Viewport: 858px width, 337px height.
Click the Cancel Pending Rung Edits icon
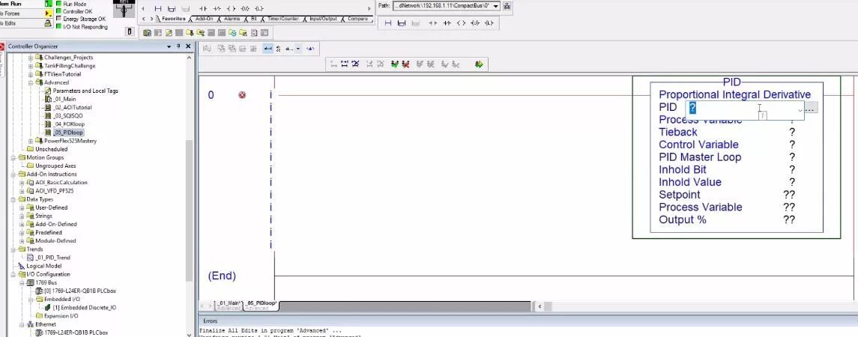click(x=356, y=64)
